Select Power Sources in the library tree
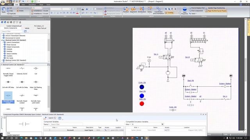250x140 pixels. [x=11, y=45]
